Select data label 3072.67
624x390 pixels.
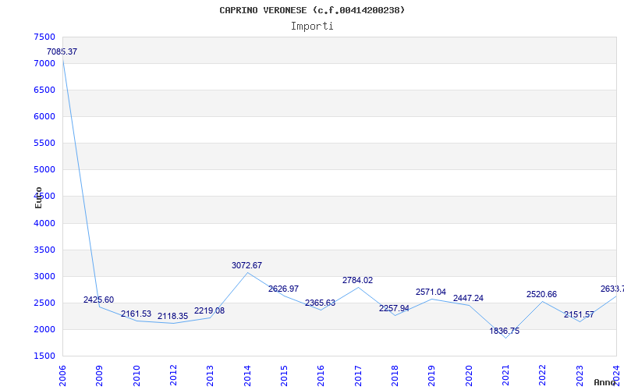[x=246, y=265]
